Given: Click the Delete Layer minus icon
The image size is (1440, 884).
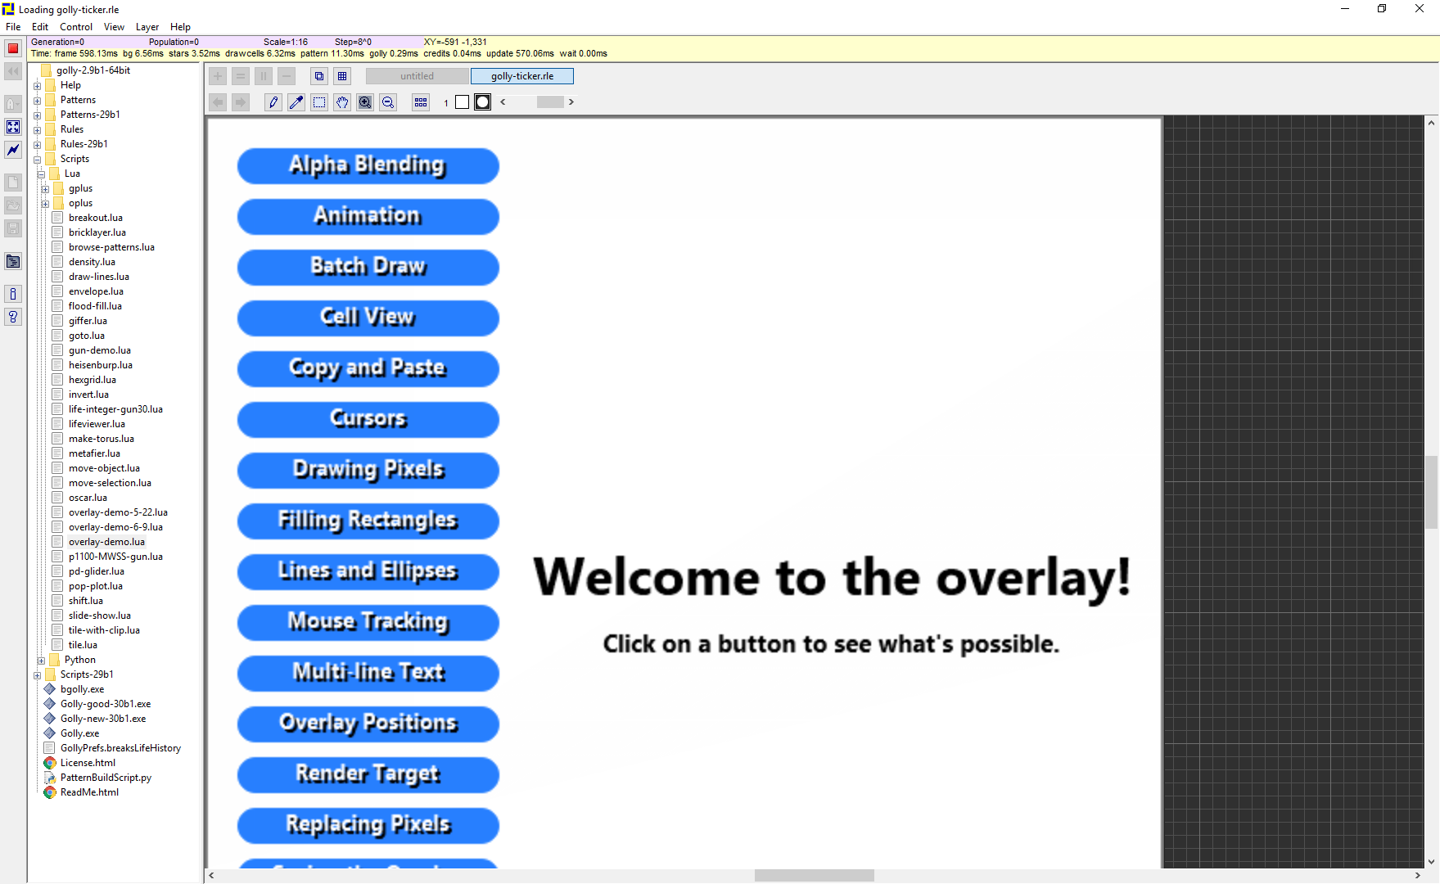Looking at the screenshot, I should (287, 76).
